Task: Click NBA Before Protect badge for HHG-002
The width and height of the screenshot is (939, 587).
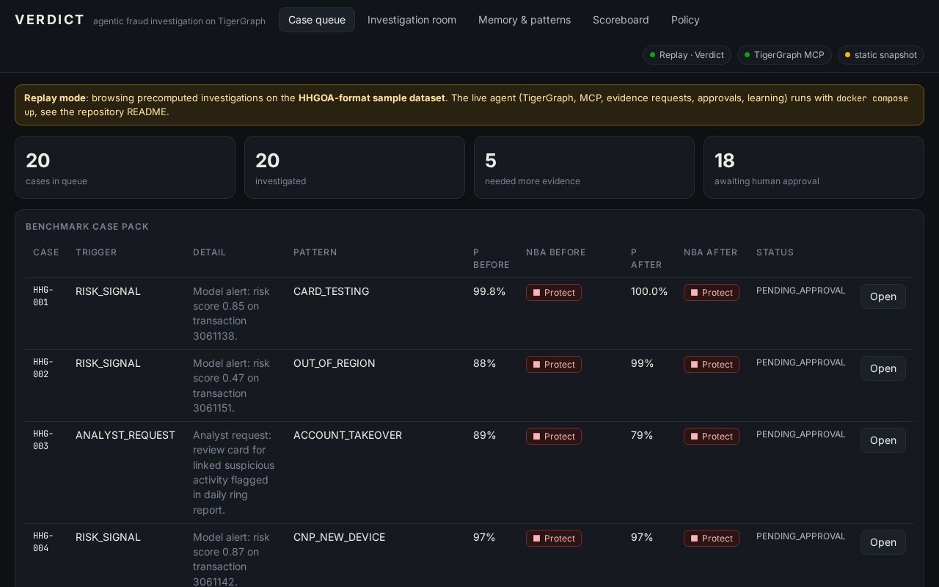Action: [554, 365]
